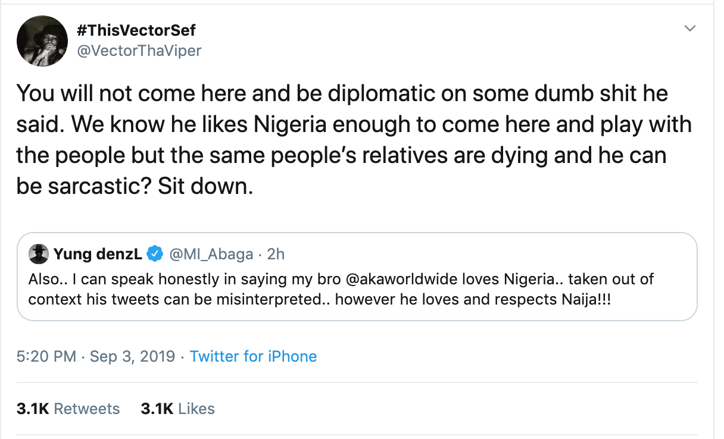Click the Yung denzL display name
The height and width of the screenshot is (439, 724).
point(98,255)
